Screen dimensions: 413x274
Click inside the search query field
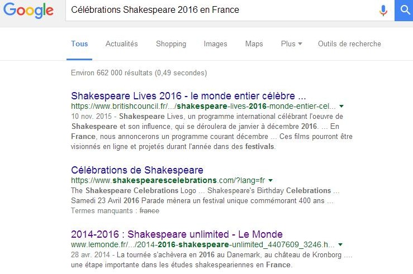point(218,11)
